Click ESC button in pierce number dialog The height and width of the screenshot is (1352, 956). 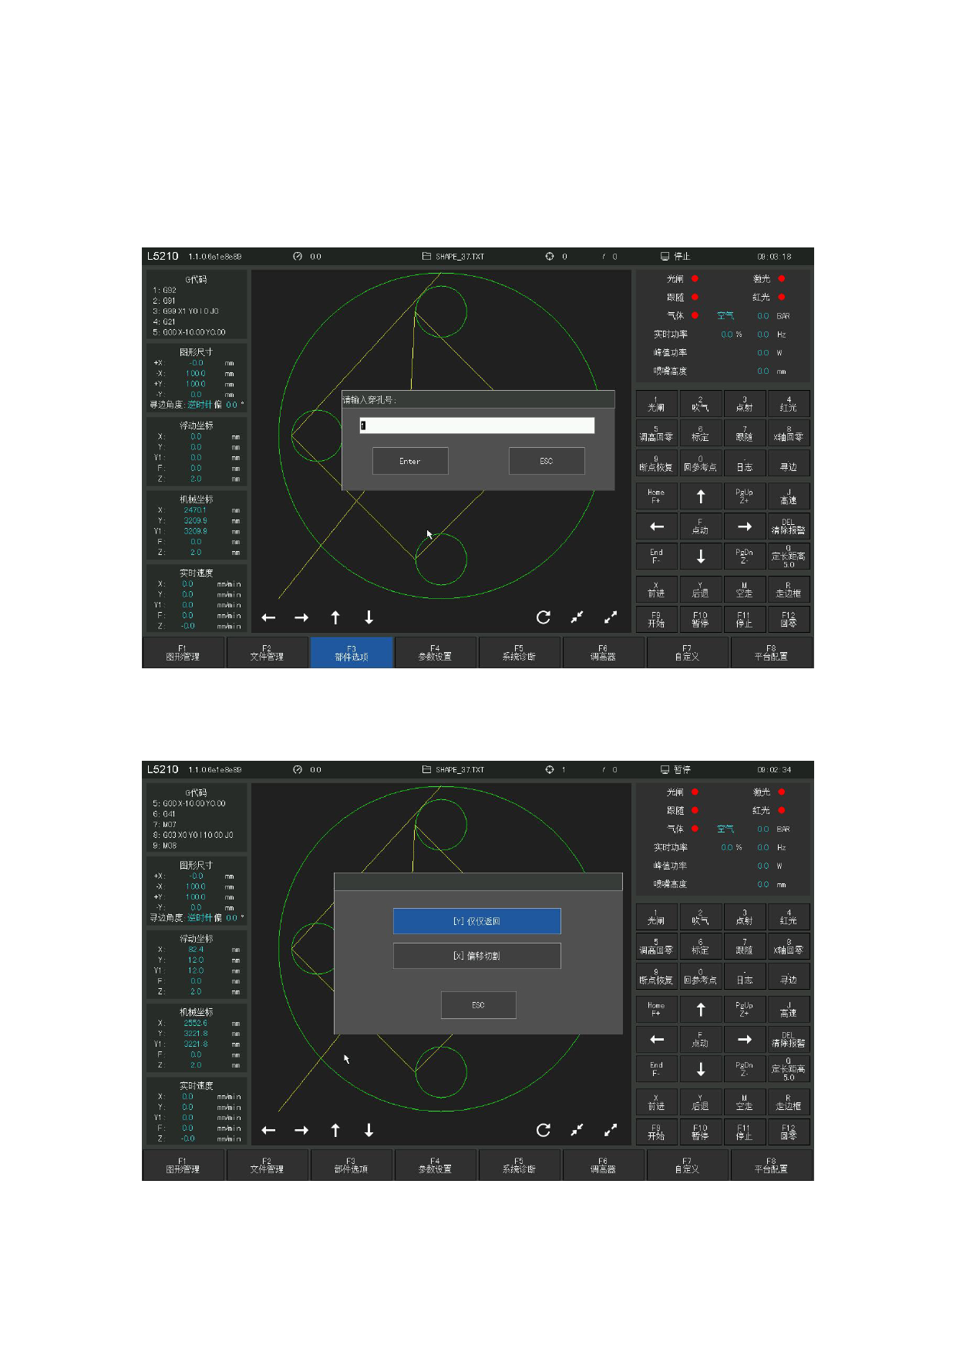tap(547, 461)
